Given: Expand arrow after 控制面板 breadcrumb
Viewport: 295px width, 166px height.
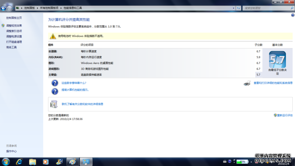Looking at the screenshot, I should 38,8.
